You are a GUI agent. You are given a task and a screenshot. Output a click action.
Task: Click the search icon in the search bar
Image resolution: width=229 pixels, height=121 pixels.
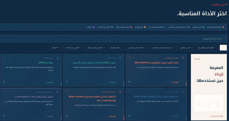223,39
